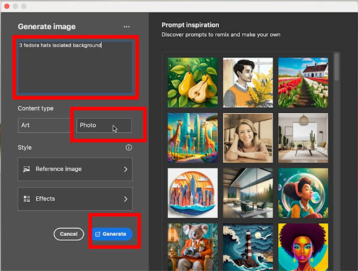Expand the Reference image chevron
This screenshot has height=271, width=358.
coord(126,169)
